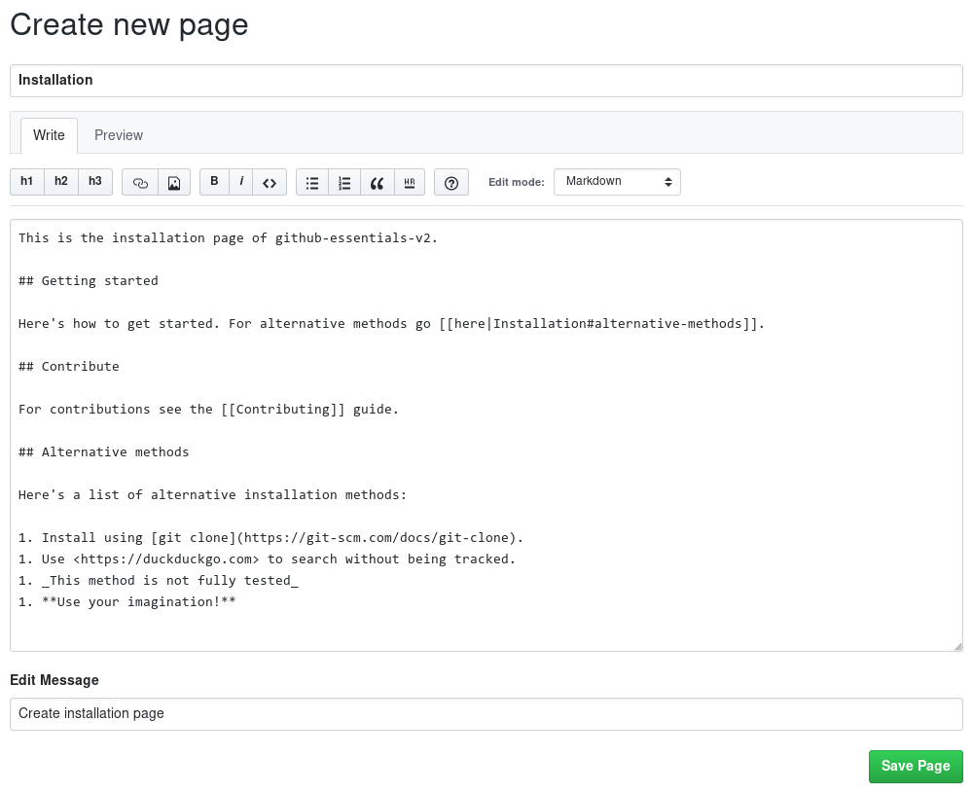Insert an h3 heading
The width and height of the screenshot is (973, 793).
95,182
